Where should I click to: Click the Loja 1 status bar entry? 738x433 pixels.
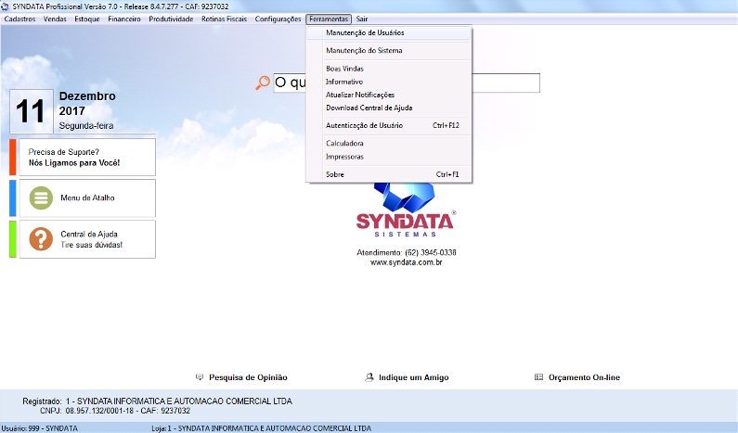click(x=261, y=428)
